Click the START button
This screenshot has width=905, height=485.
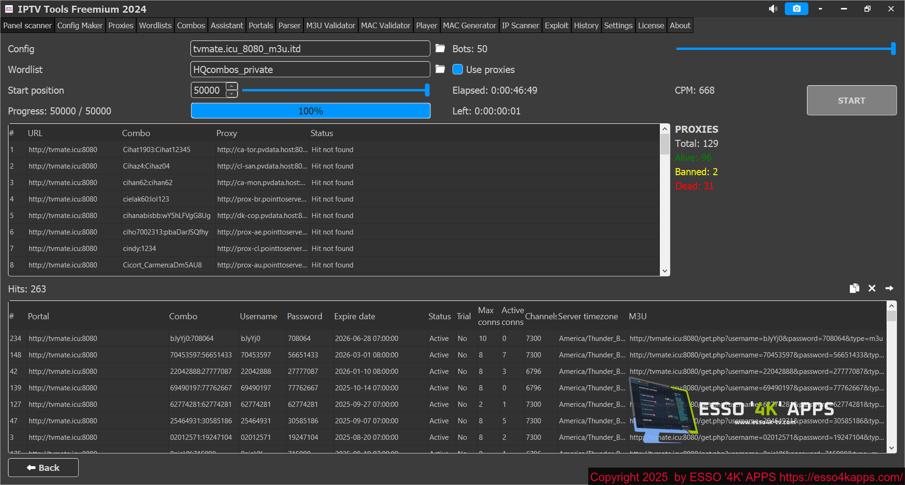(852, 100)
